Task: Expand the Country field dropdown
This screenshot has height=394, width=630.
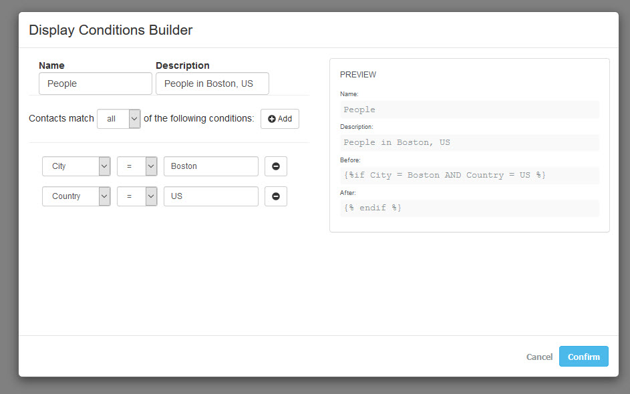Action: 76,196
